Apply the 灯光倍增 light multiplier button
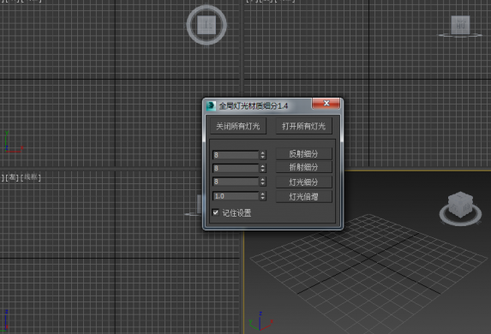 303,197
